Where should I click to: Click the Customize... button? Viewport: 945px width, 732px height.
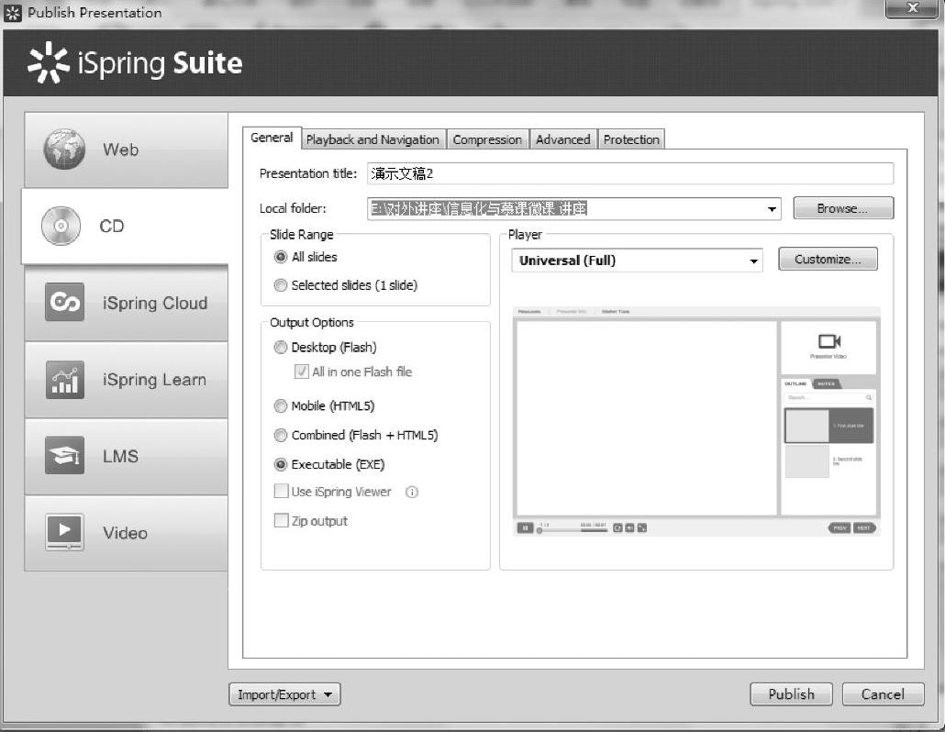(x=828, y=260)
